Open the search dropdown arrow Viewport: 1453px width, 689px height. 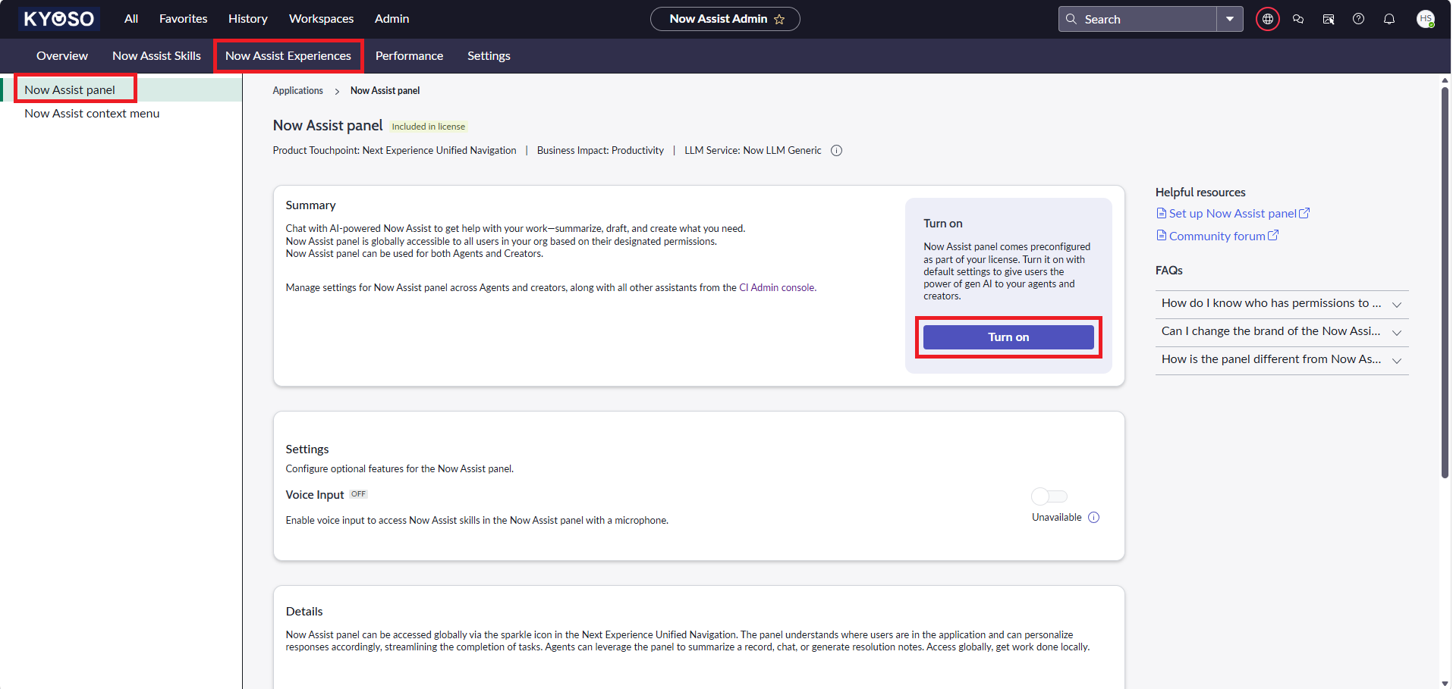pos(1230,19)
